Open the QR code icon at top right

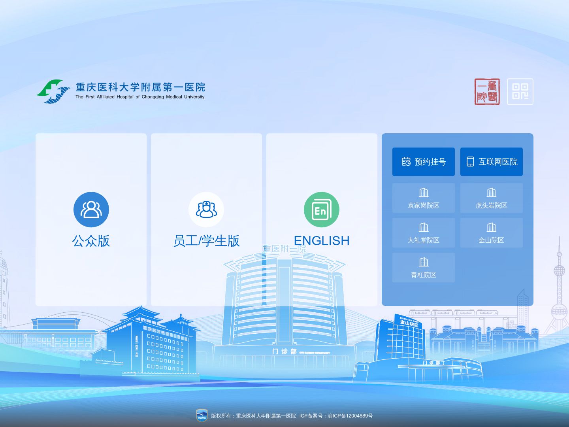click(520, 92)
